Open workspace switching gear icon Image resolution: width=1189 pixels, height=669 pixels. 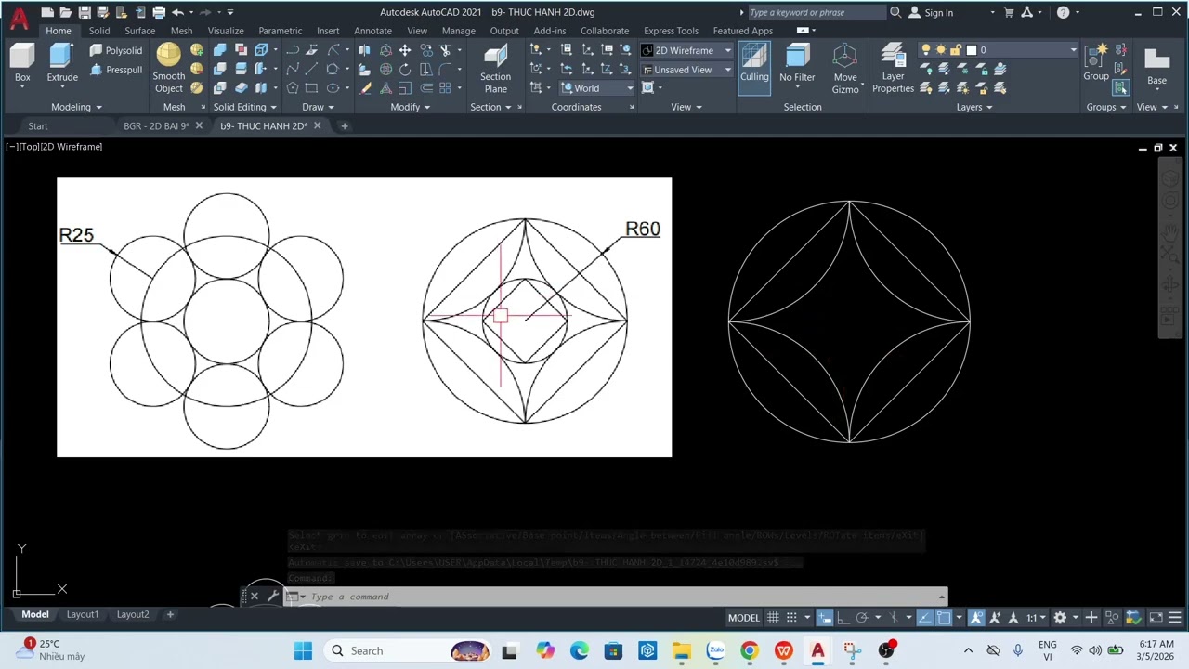tap(1060, 618)
